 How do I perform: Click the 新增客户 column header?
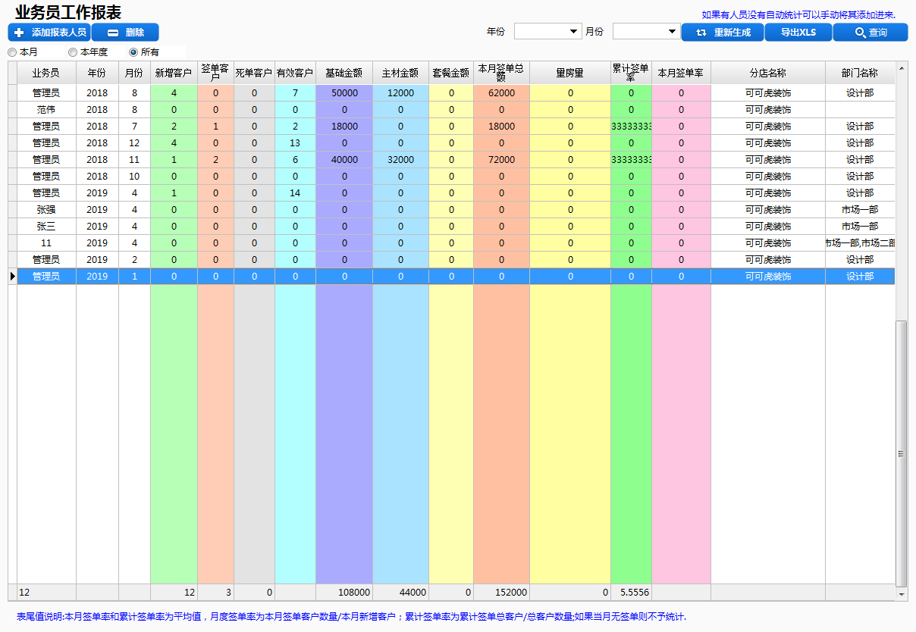point(174,74)
